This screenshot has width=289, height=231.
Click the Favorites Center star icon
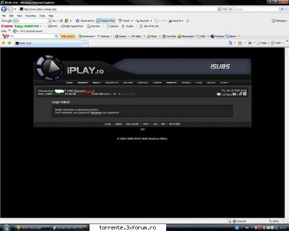pos(3,43)
